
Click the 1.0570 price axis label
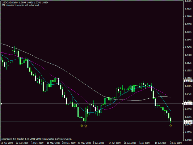pos(188,132)
